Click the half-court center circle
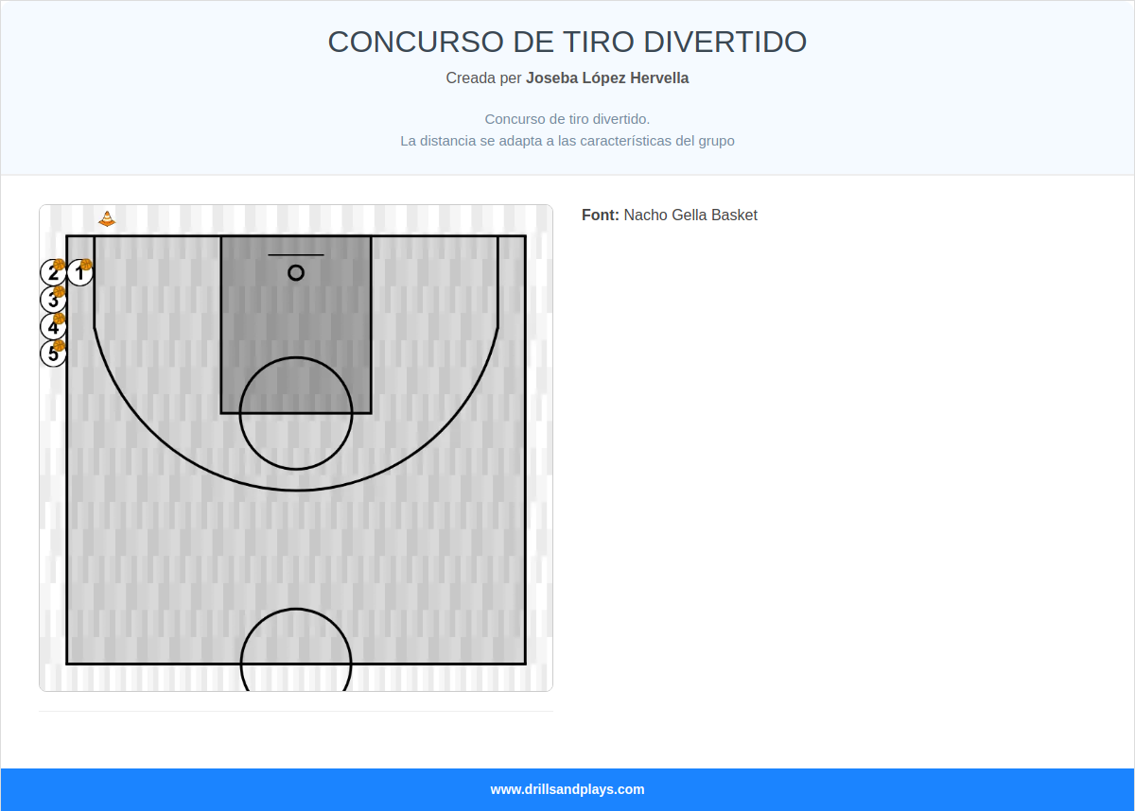This screenshot has width=1135, height=811. point(296,662)
